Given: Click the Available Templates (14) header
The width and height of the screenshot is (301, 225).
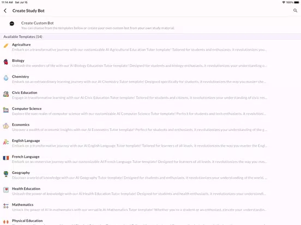Looking at the screenshot, I should click(x=23, y=37).
